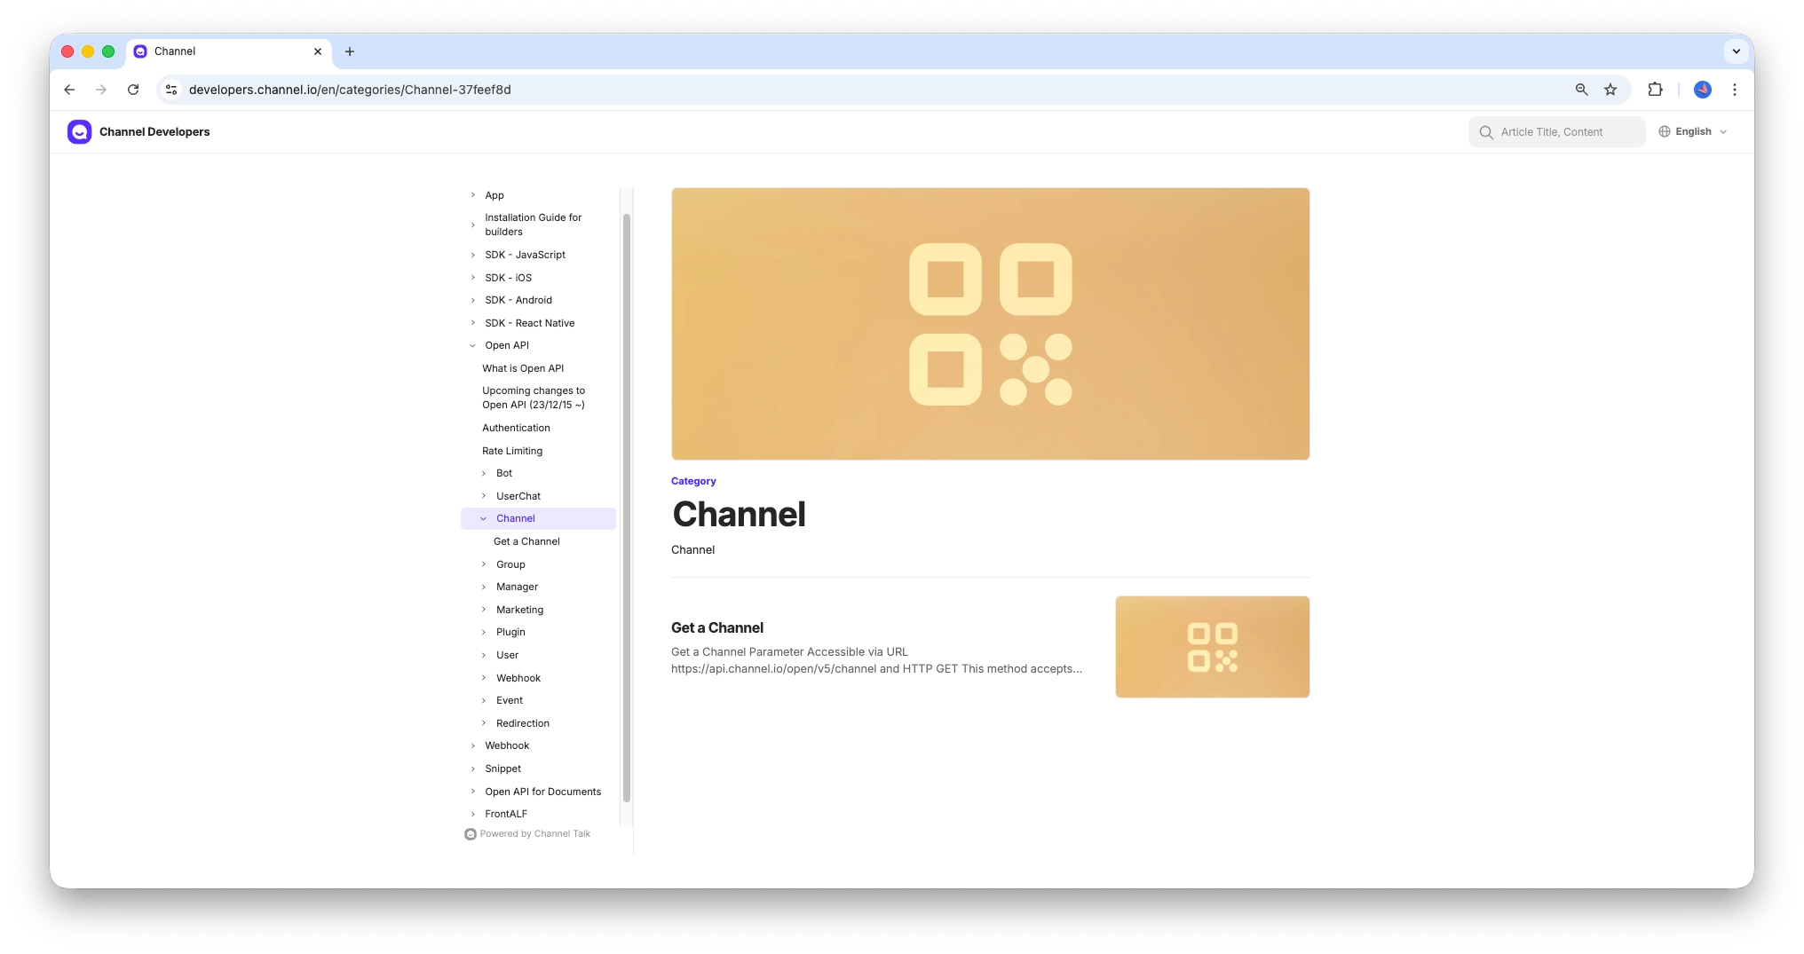Screen dimensions: 1804x954
Task: Close the Channel browser tab
Action: click(x=318, y=51)
